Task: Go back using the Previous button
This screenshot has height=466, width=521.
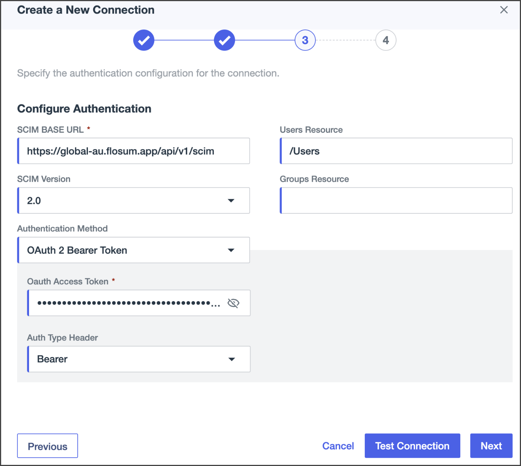Action: [48, 446]
